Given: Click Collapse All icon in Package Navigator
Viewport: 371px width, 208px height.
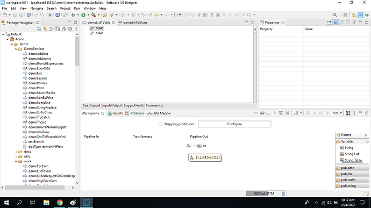Looking at the screenshot, I should 39,29.
